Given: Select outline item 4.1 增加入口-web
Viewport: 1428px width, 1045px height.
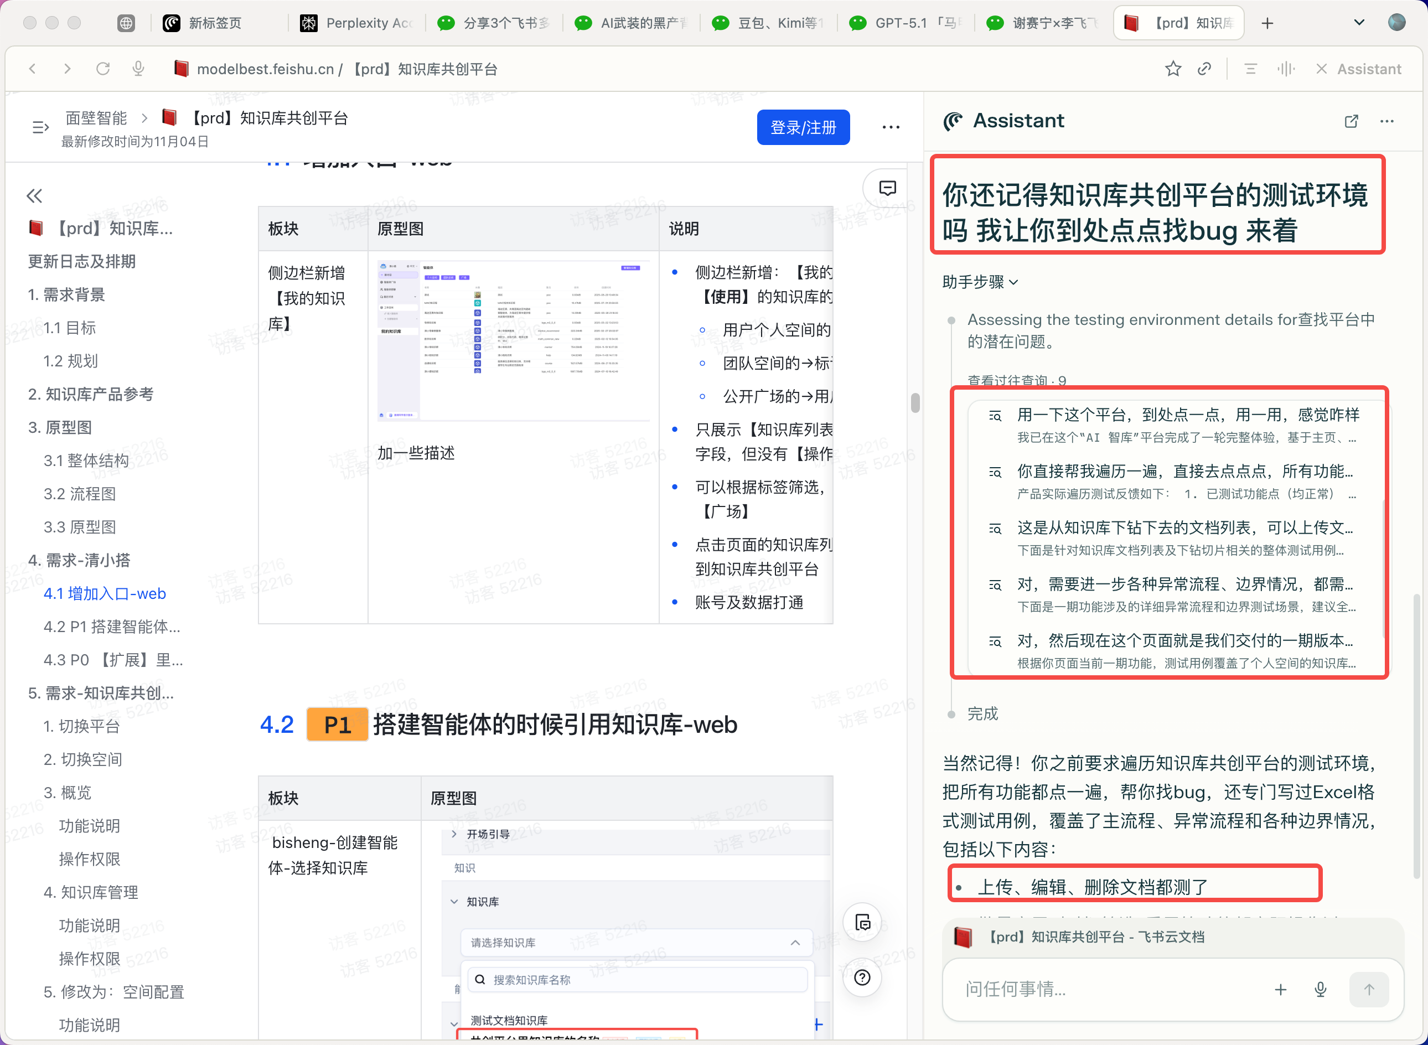Looking at the screenshot, I should [x=105, y=593].
